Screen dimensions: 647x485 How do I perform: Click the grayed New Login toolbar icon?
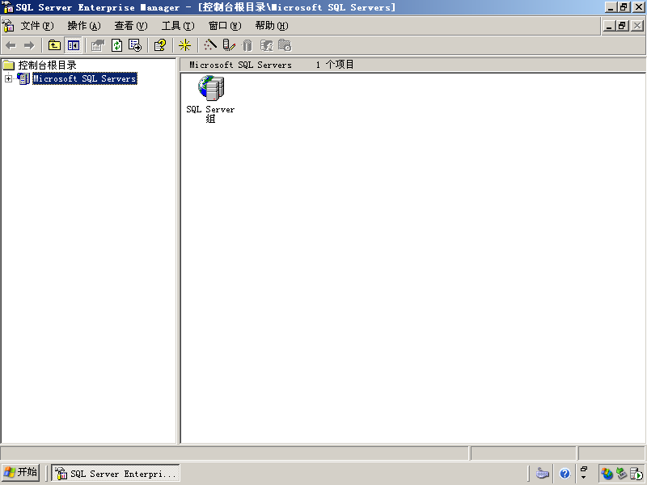(x=266, y=45)
